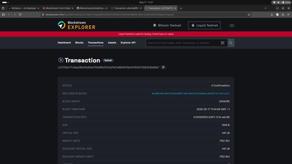This screenshot has height=164, width=292.
Task: Click the Bitcoin icon beside Transaction heading
Action: (x=61, y=60)
